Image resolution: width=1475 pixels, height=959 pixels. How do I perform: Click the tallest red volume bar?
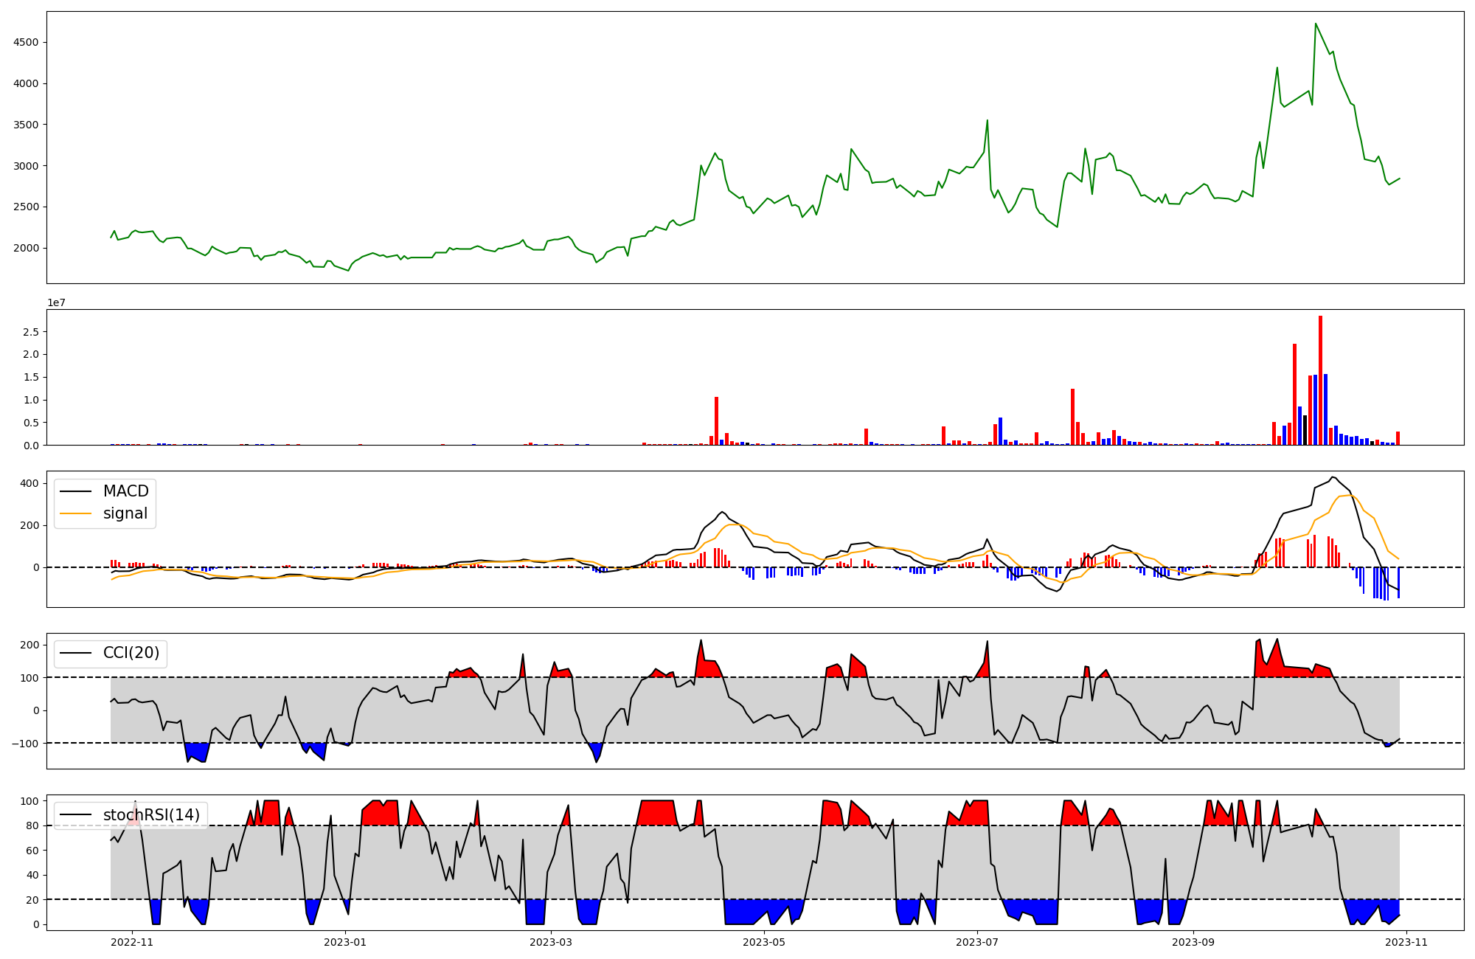pyautogui.click(x=1320, y=380)
